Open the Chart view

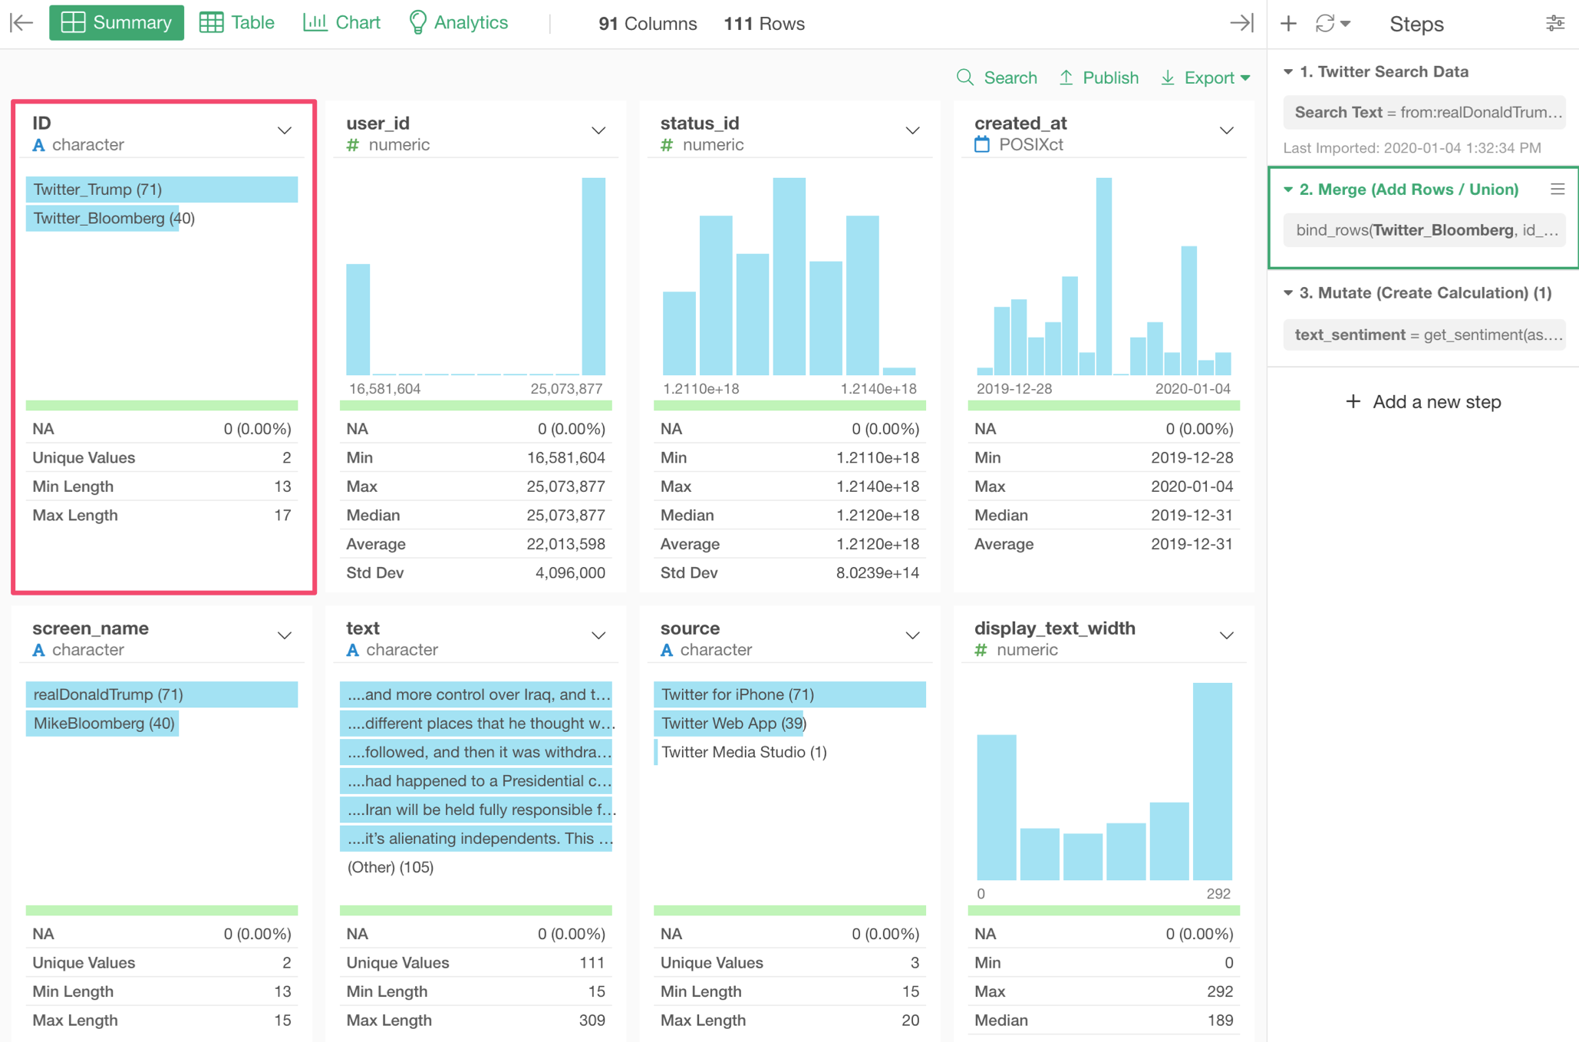pyautogui.click(x=341, y=23)
